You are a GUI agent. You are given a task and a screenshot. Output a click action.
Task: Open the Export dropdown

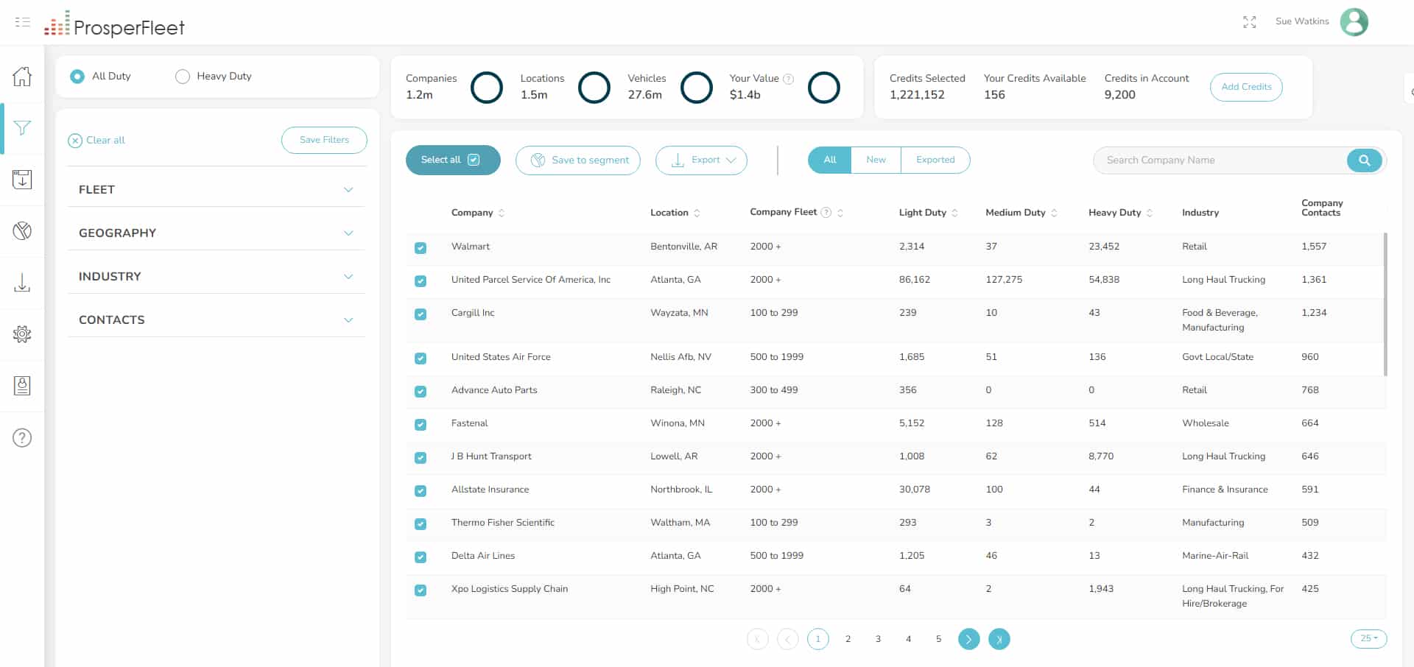click(x=701, y=160)
